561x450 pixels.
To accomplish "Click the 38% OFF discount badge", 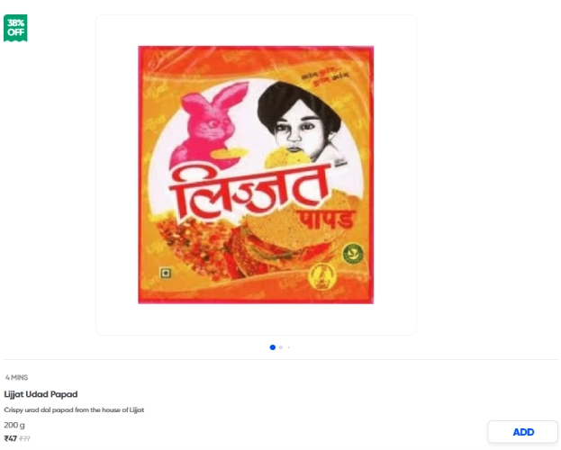I will pyautogui.click(x=15, y=28).
